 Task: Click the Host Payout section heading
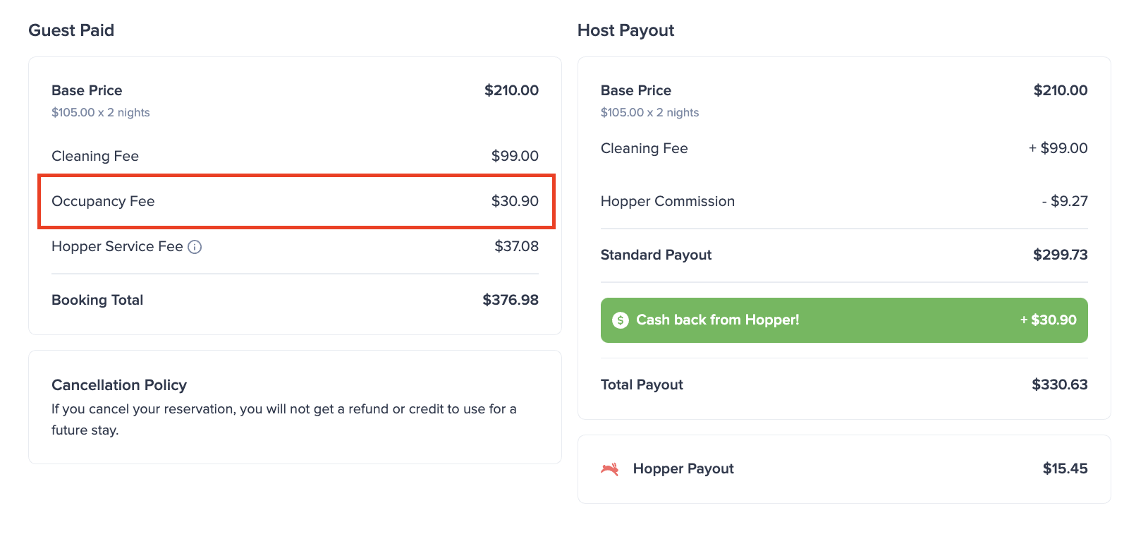[x=625, y=30]
